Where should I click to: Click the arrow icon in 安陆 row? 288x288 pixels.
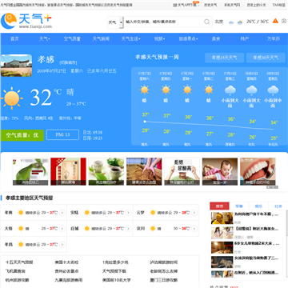click(x=128, y=213)
